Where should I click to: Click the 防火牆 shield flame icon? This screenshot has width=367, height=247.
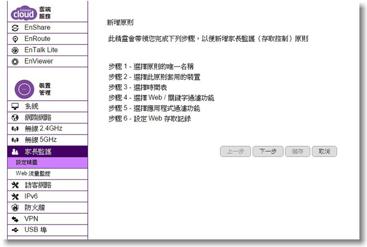tap(15, 208)
